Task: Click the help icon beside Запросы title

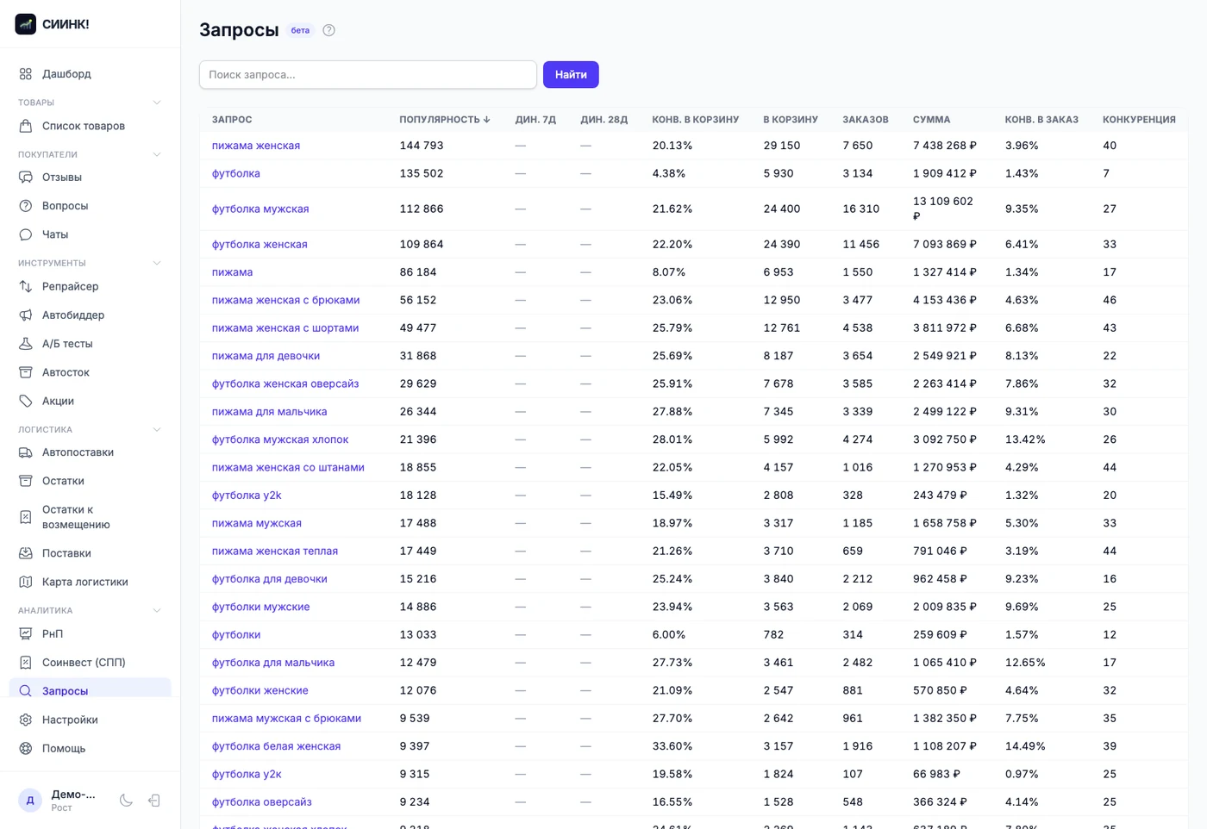Action: [x=328, y=30]
